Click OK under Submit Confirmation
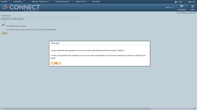Screen dimensions: 197x110 pos(5,33)
